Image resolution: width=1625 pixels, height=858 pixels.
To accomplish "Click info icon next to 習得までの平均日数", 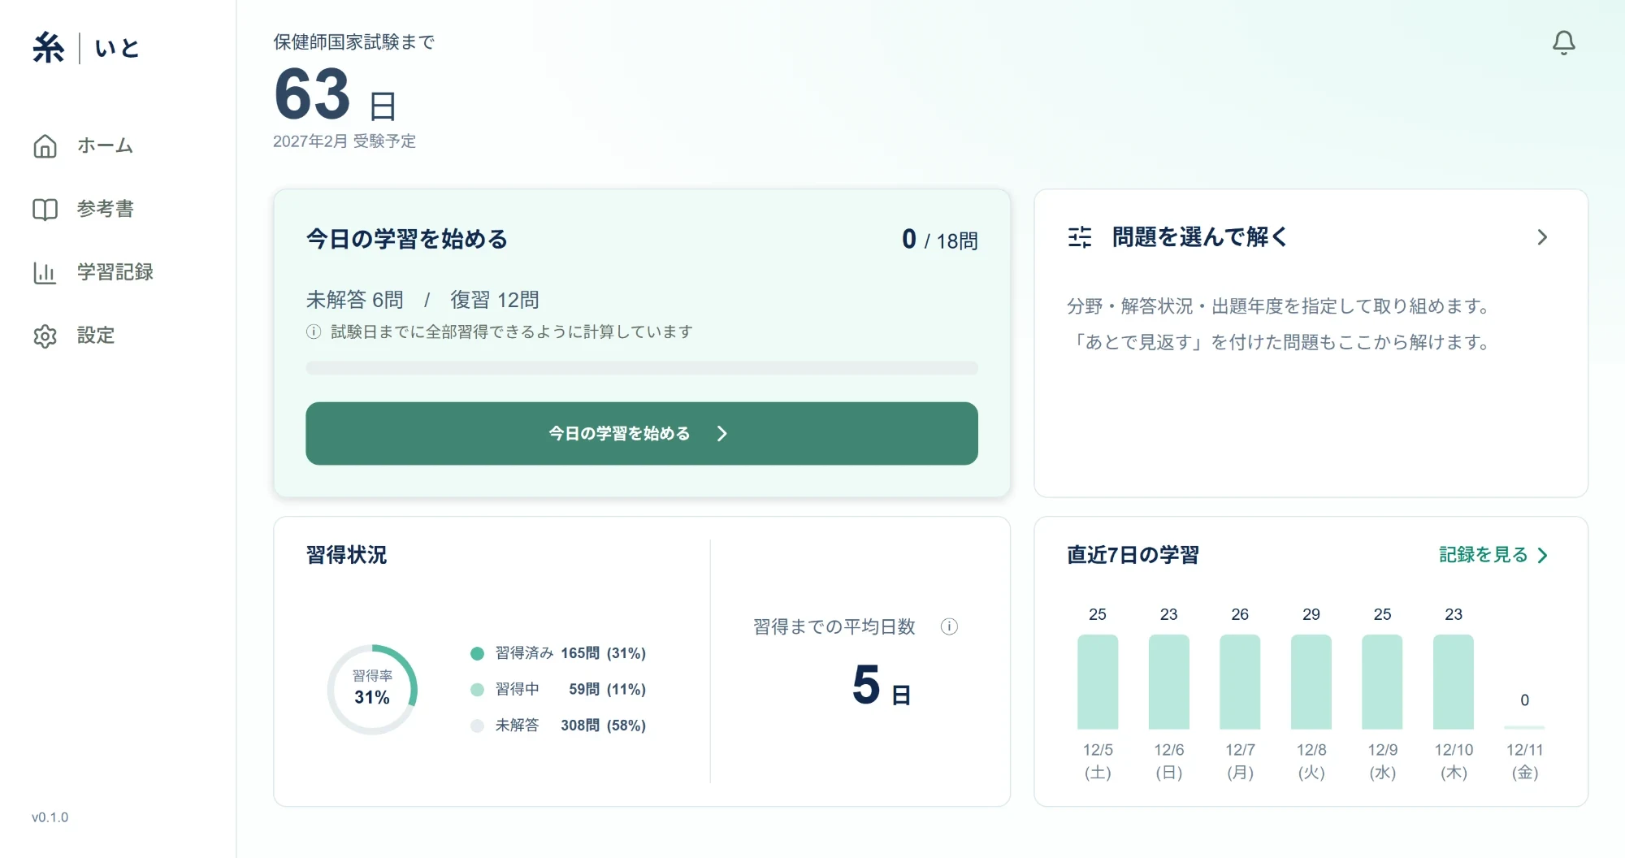I will point(949,626).
